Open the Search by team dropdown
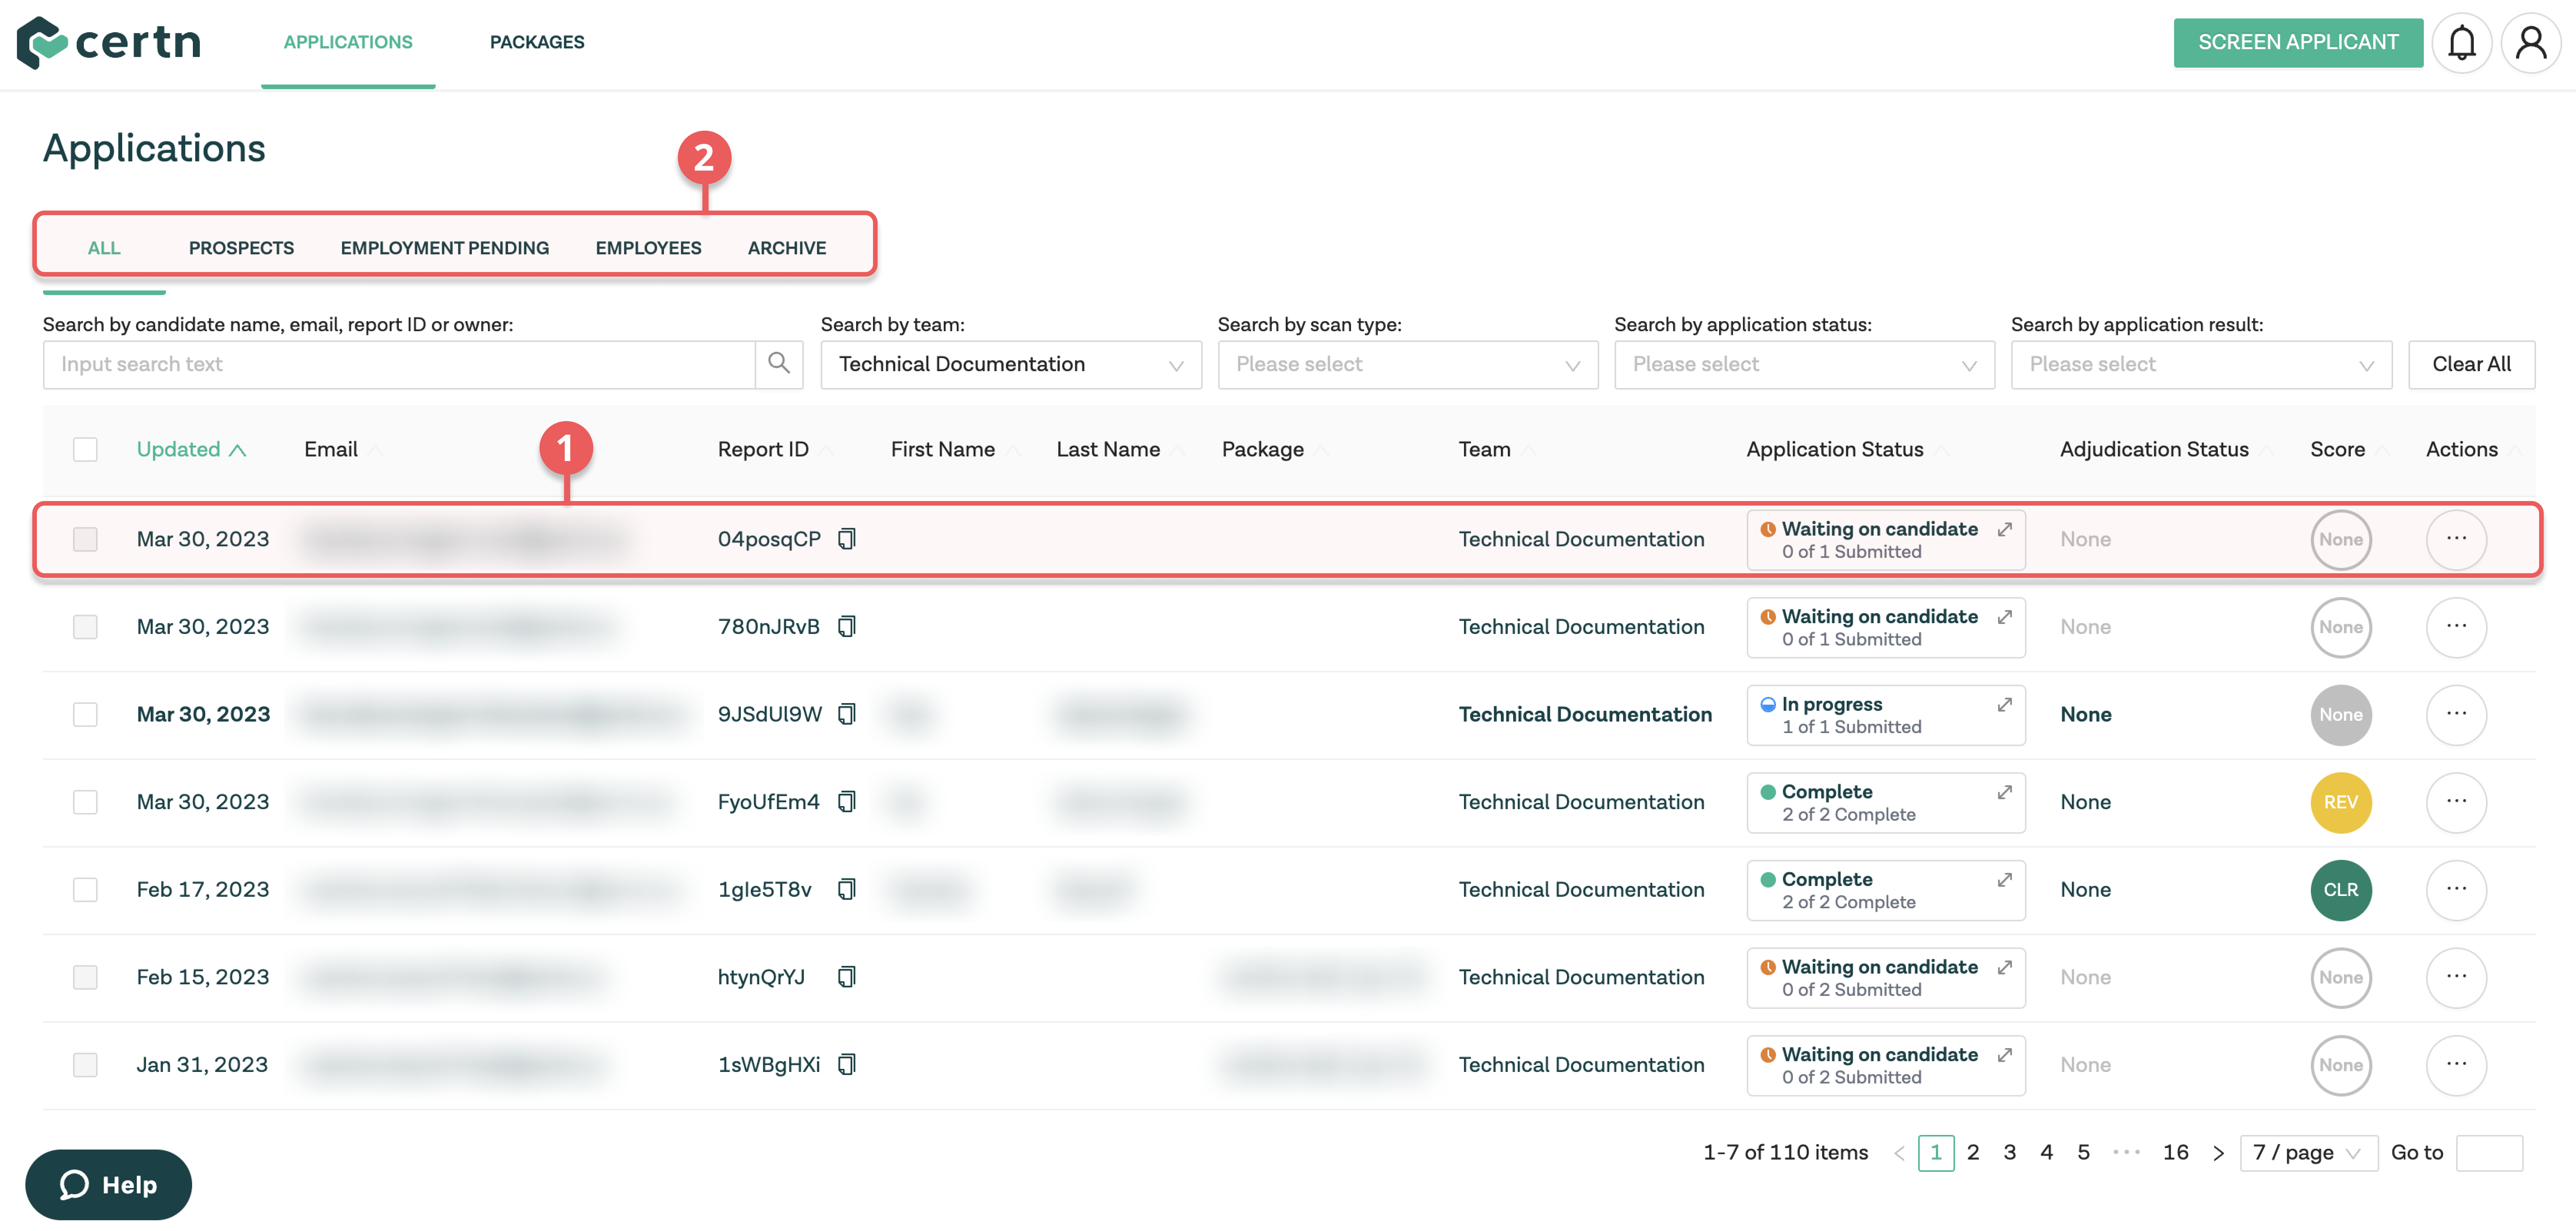 point(1011,365)
